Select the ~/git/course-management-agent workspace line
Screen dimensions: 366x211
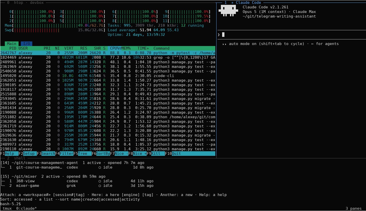coord(72,163)
